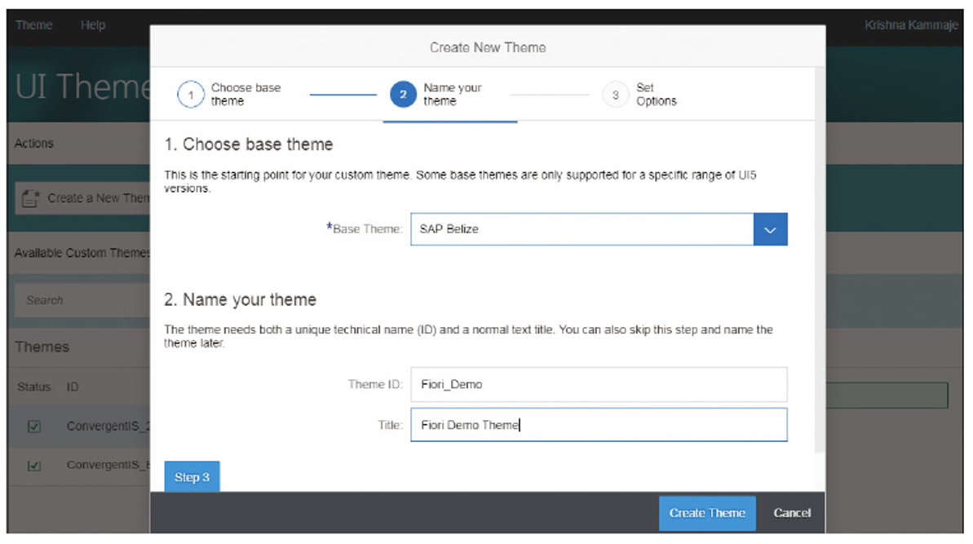The image size is (973, 544).
Task: Open the Theme menu
Action: coord(33,24)
